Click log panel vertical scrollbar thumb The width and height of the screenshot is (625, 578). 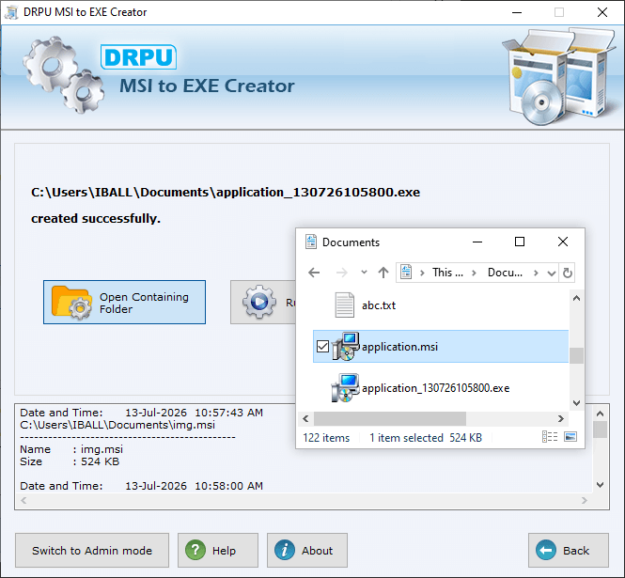point(601,430)
